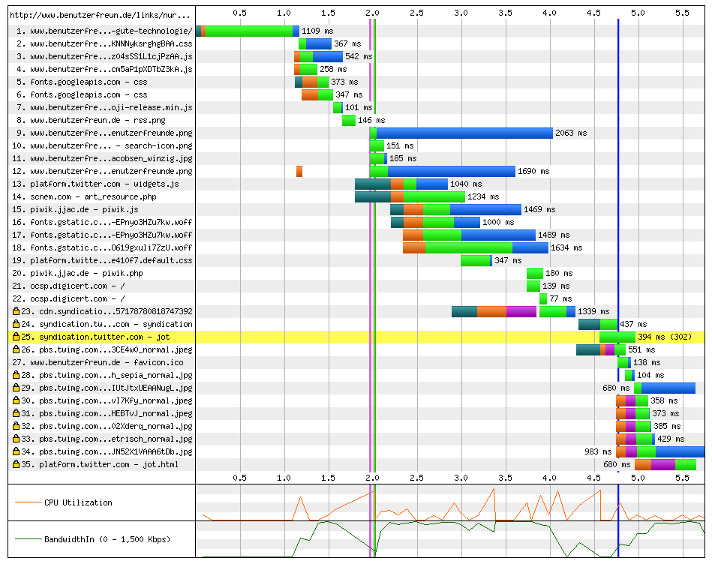Click the 1634 ms bar of request 18
The width and height of the screenshot is (712, 564).
476,247
